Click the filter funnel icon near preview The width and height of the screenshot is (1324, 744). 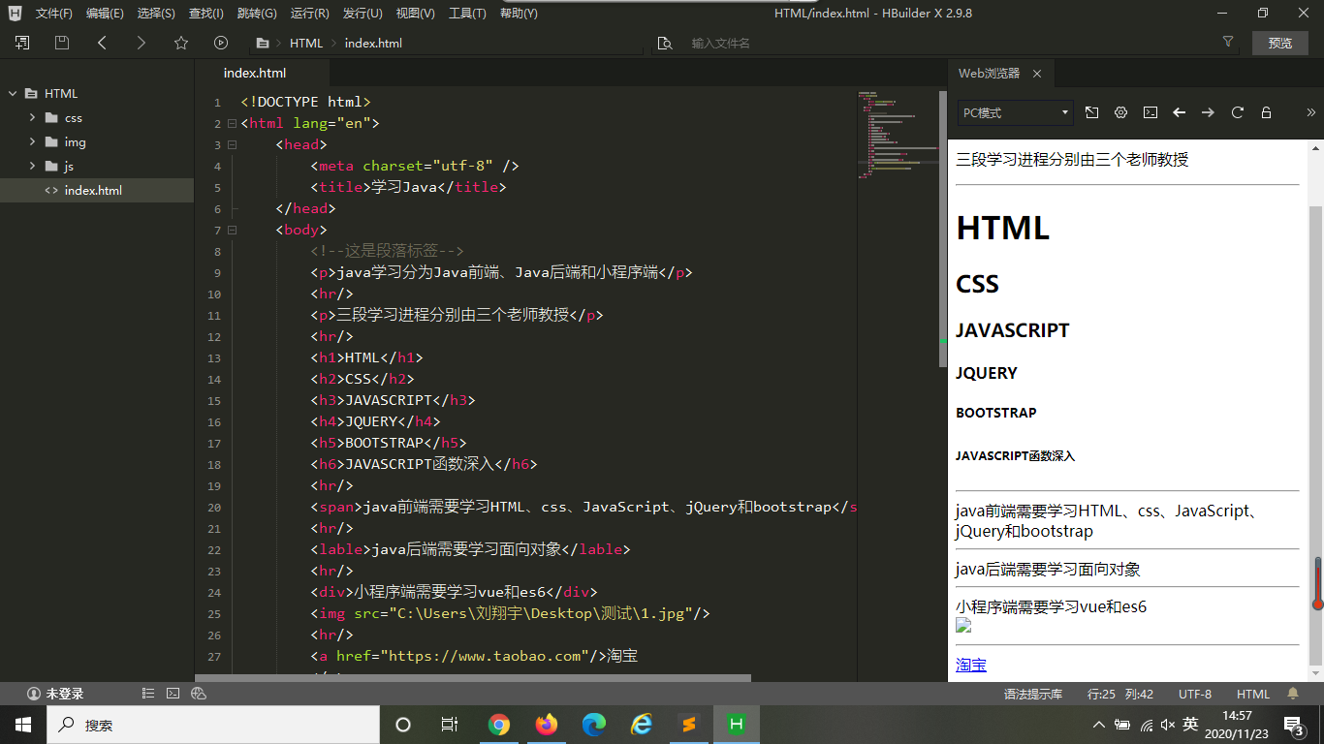pyautogui.click(x=1228, y=42)
